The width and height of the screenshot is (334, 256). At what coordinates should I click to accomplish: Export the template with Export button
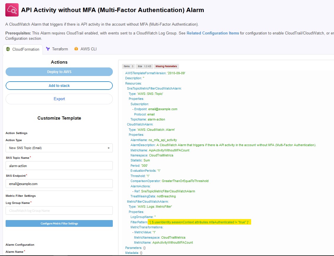(59, 99)
